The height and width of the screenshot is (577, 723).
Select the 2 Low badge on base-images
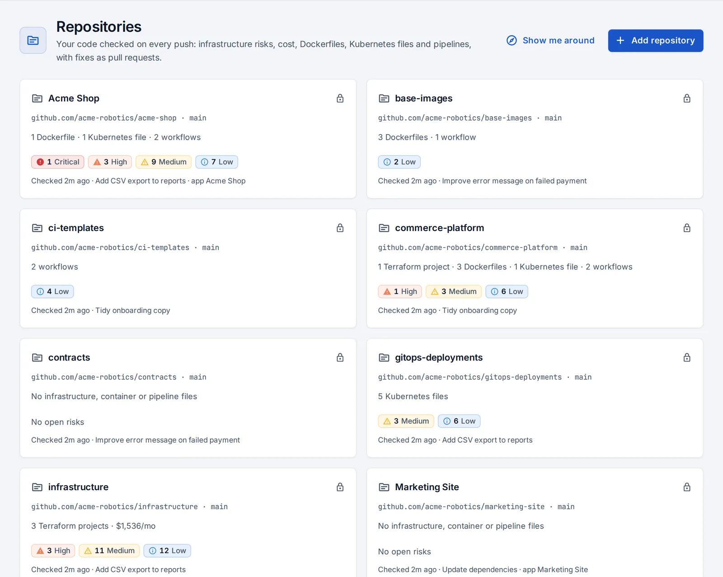(x=399, y=162)
